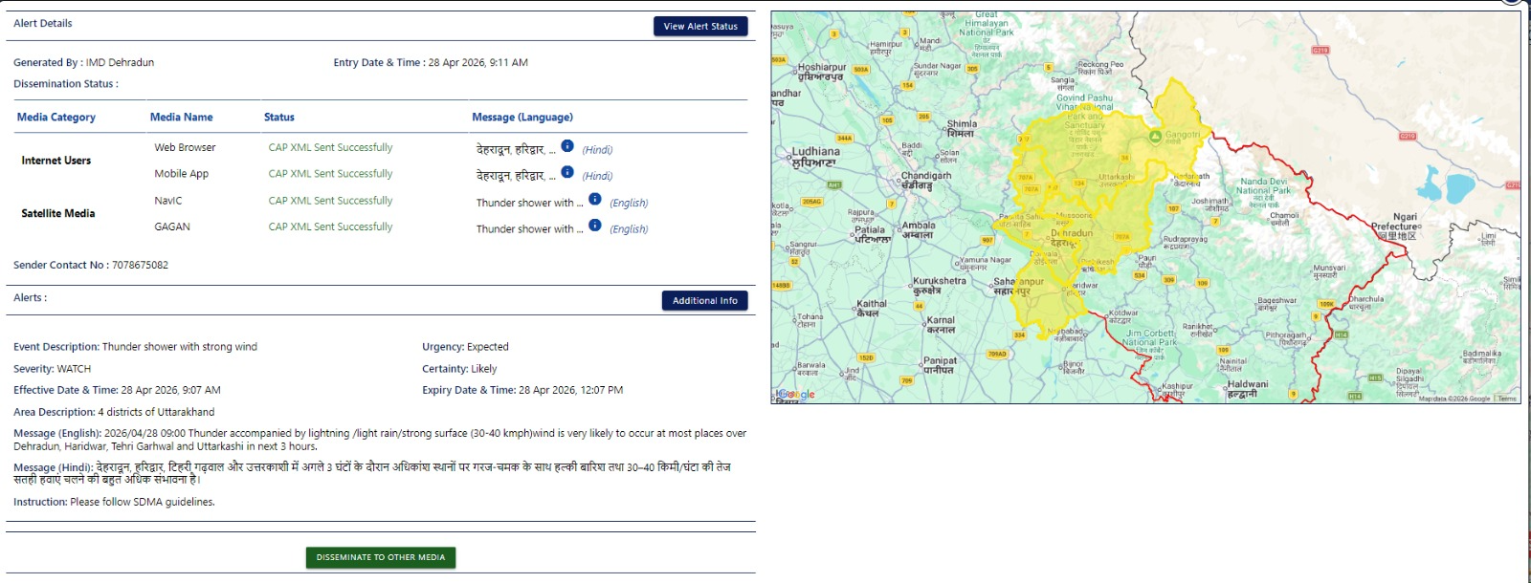
Task: Click the Media Category column header
Action: point(56,118)
